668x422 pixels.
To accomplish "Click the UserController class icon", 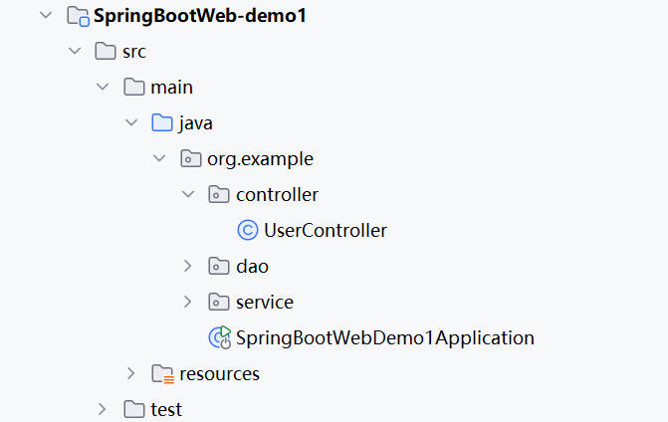I will [248, 231].
